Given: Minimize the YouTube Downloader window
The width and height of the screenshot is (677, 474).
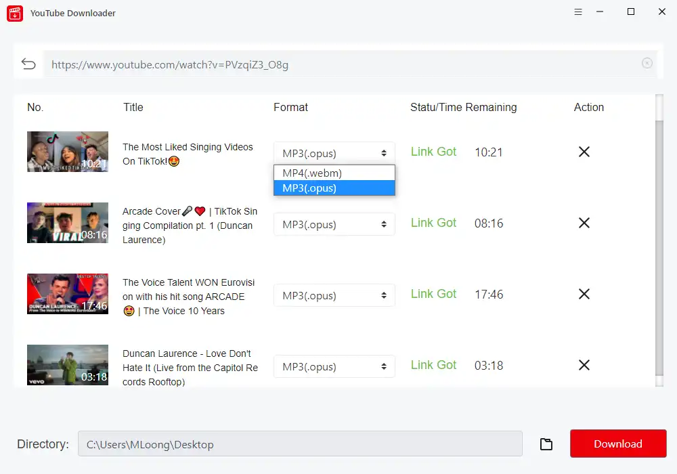Looking at the screenshot, I should click(600, 12).
